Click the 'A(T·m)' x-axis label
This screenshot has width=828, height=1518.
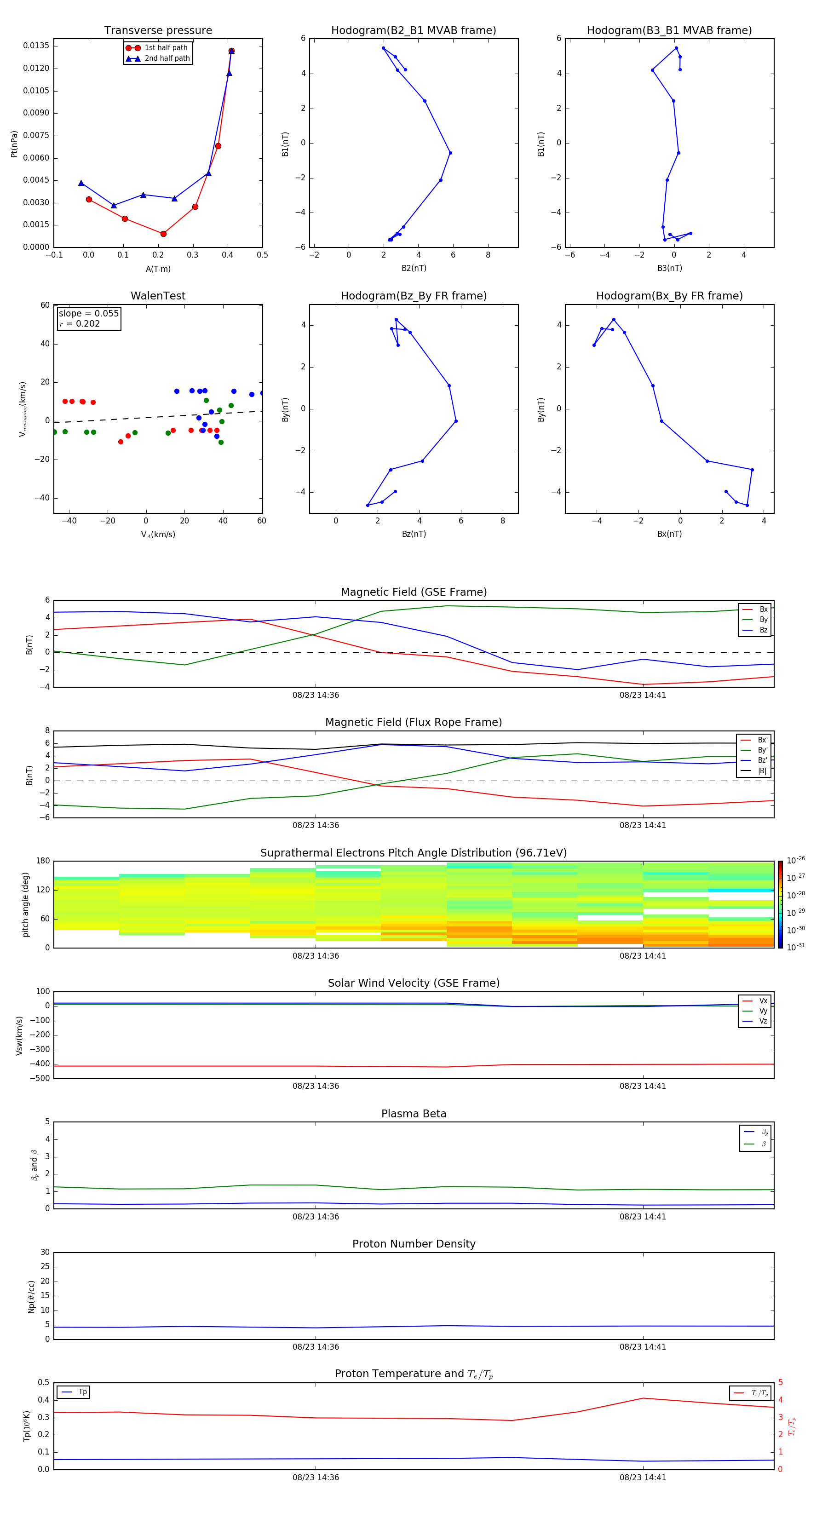[x=158, y=269]
